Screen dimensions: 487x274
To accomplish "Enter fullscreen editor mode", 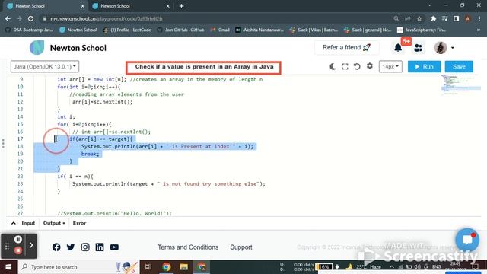I will tap(345, 66).
